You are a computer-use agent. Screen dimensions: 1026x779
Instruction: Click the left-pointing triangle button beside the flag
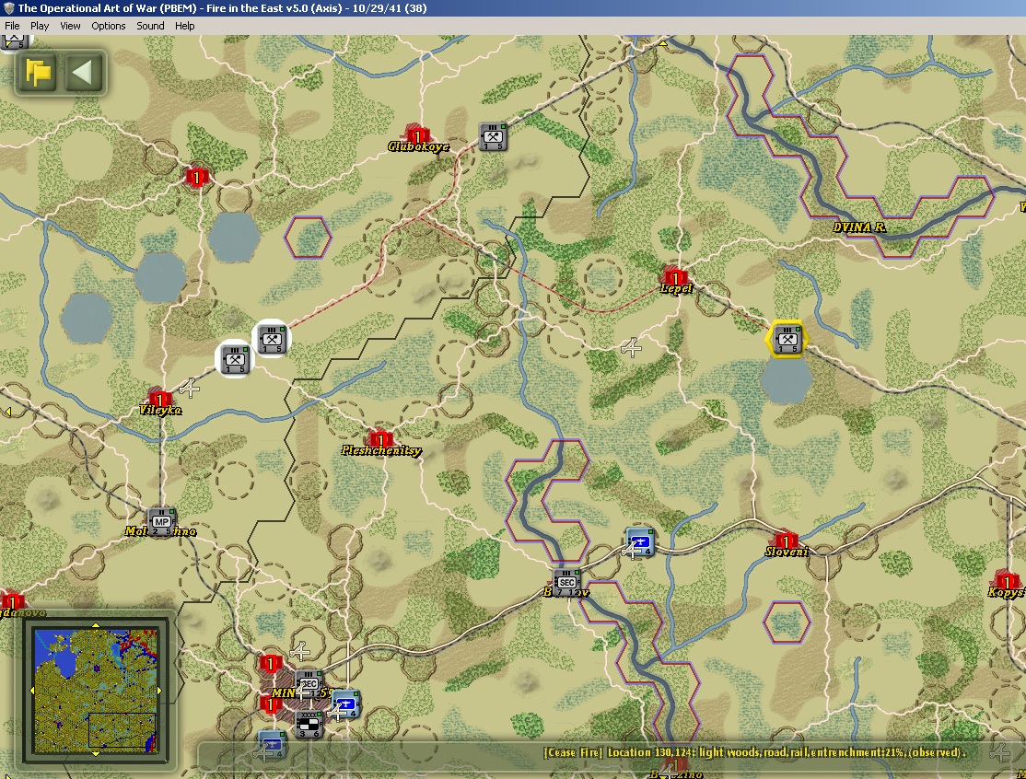84,73
